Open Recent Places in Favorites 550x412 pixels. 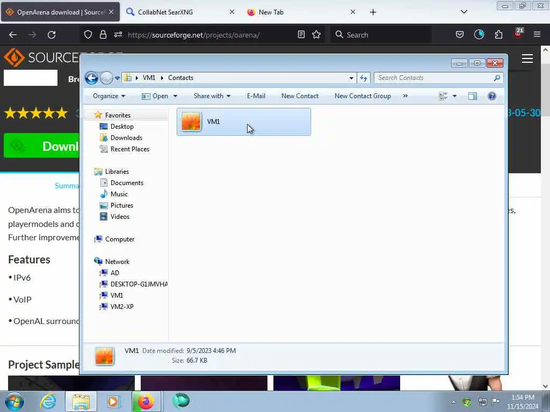pos(130,149)
